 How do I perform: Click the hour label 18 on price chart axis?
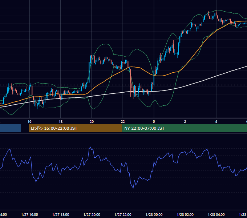coord(61,122)
